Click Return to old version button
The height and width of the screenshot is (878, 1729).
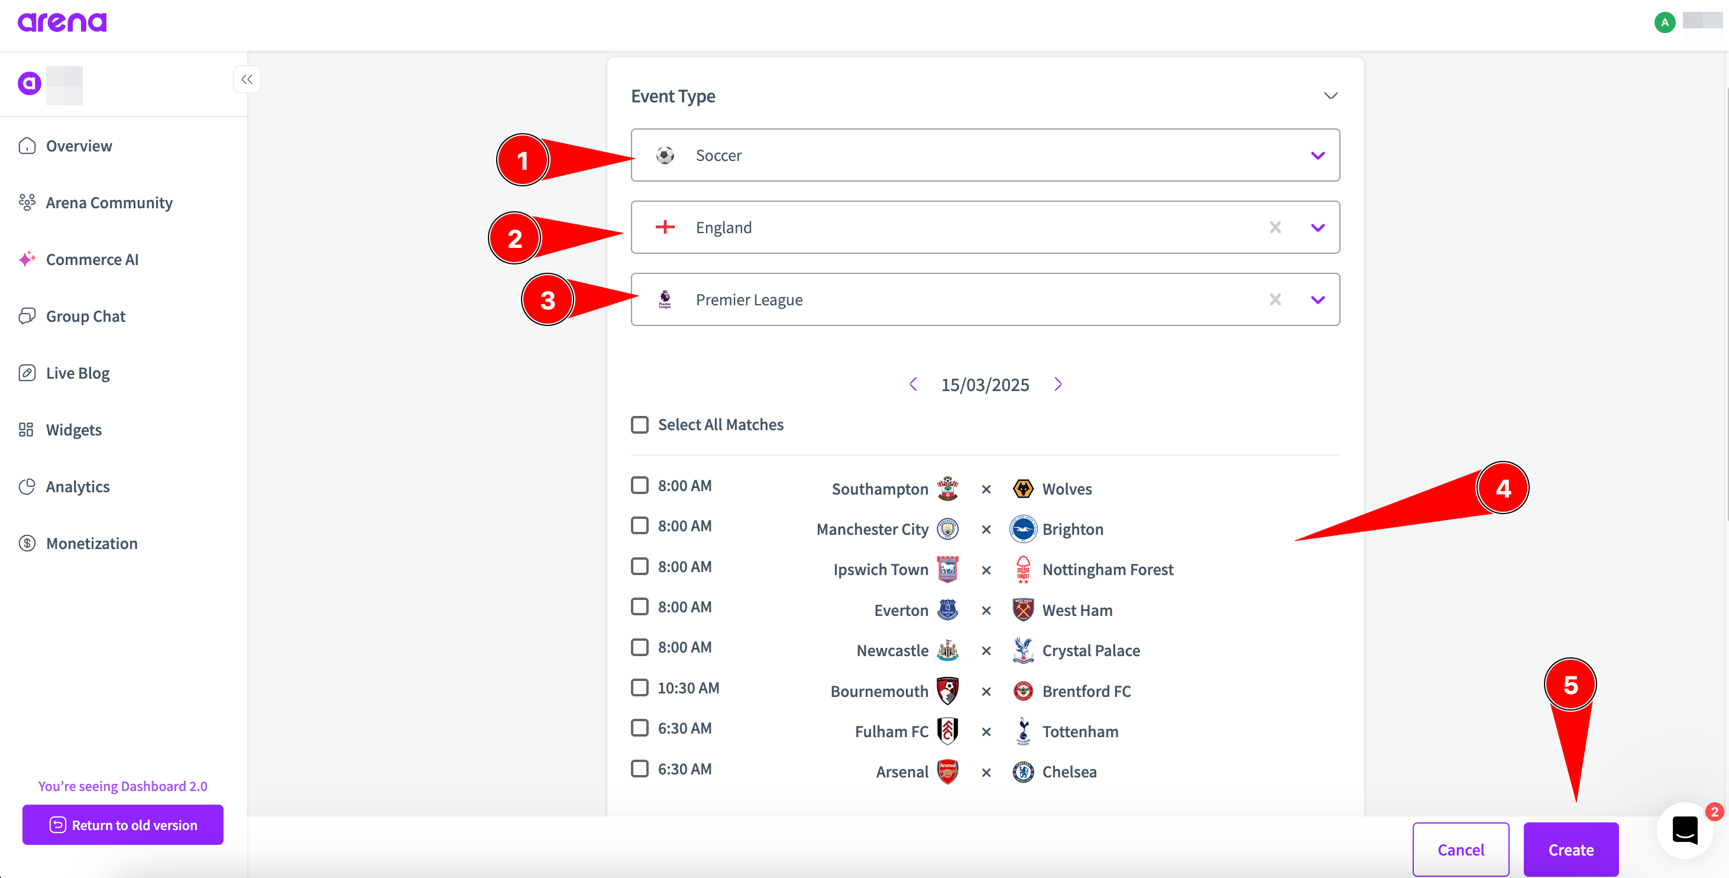(123, 825)
